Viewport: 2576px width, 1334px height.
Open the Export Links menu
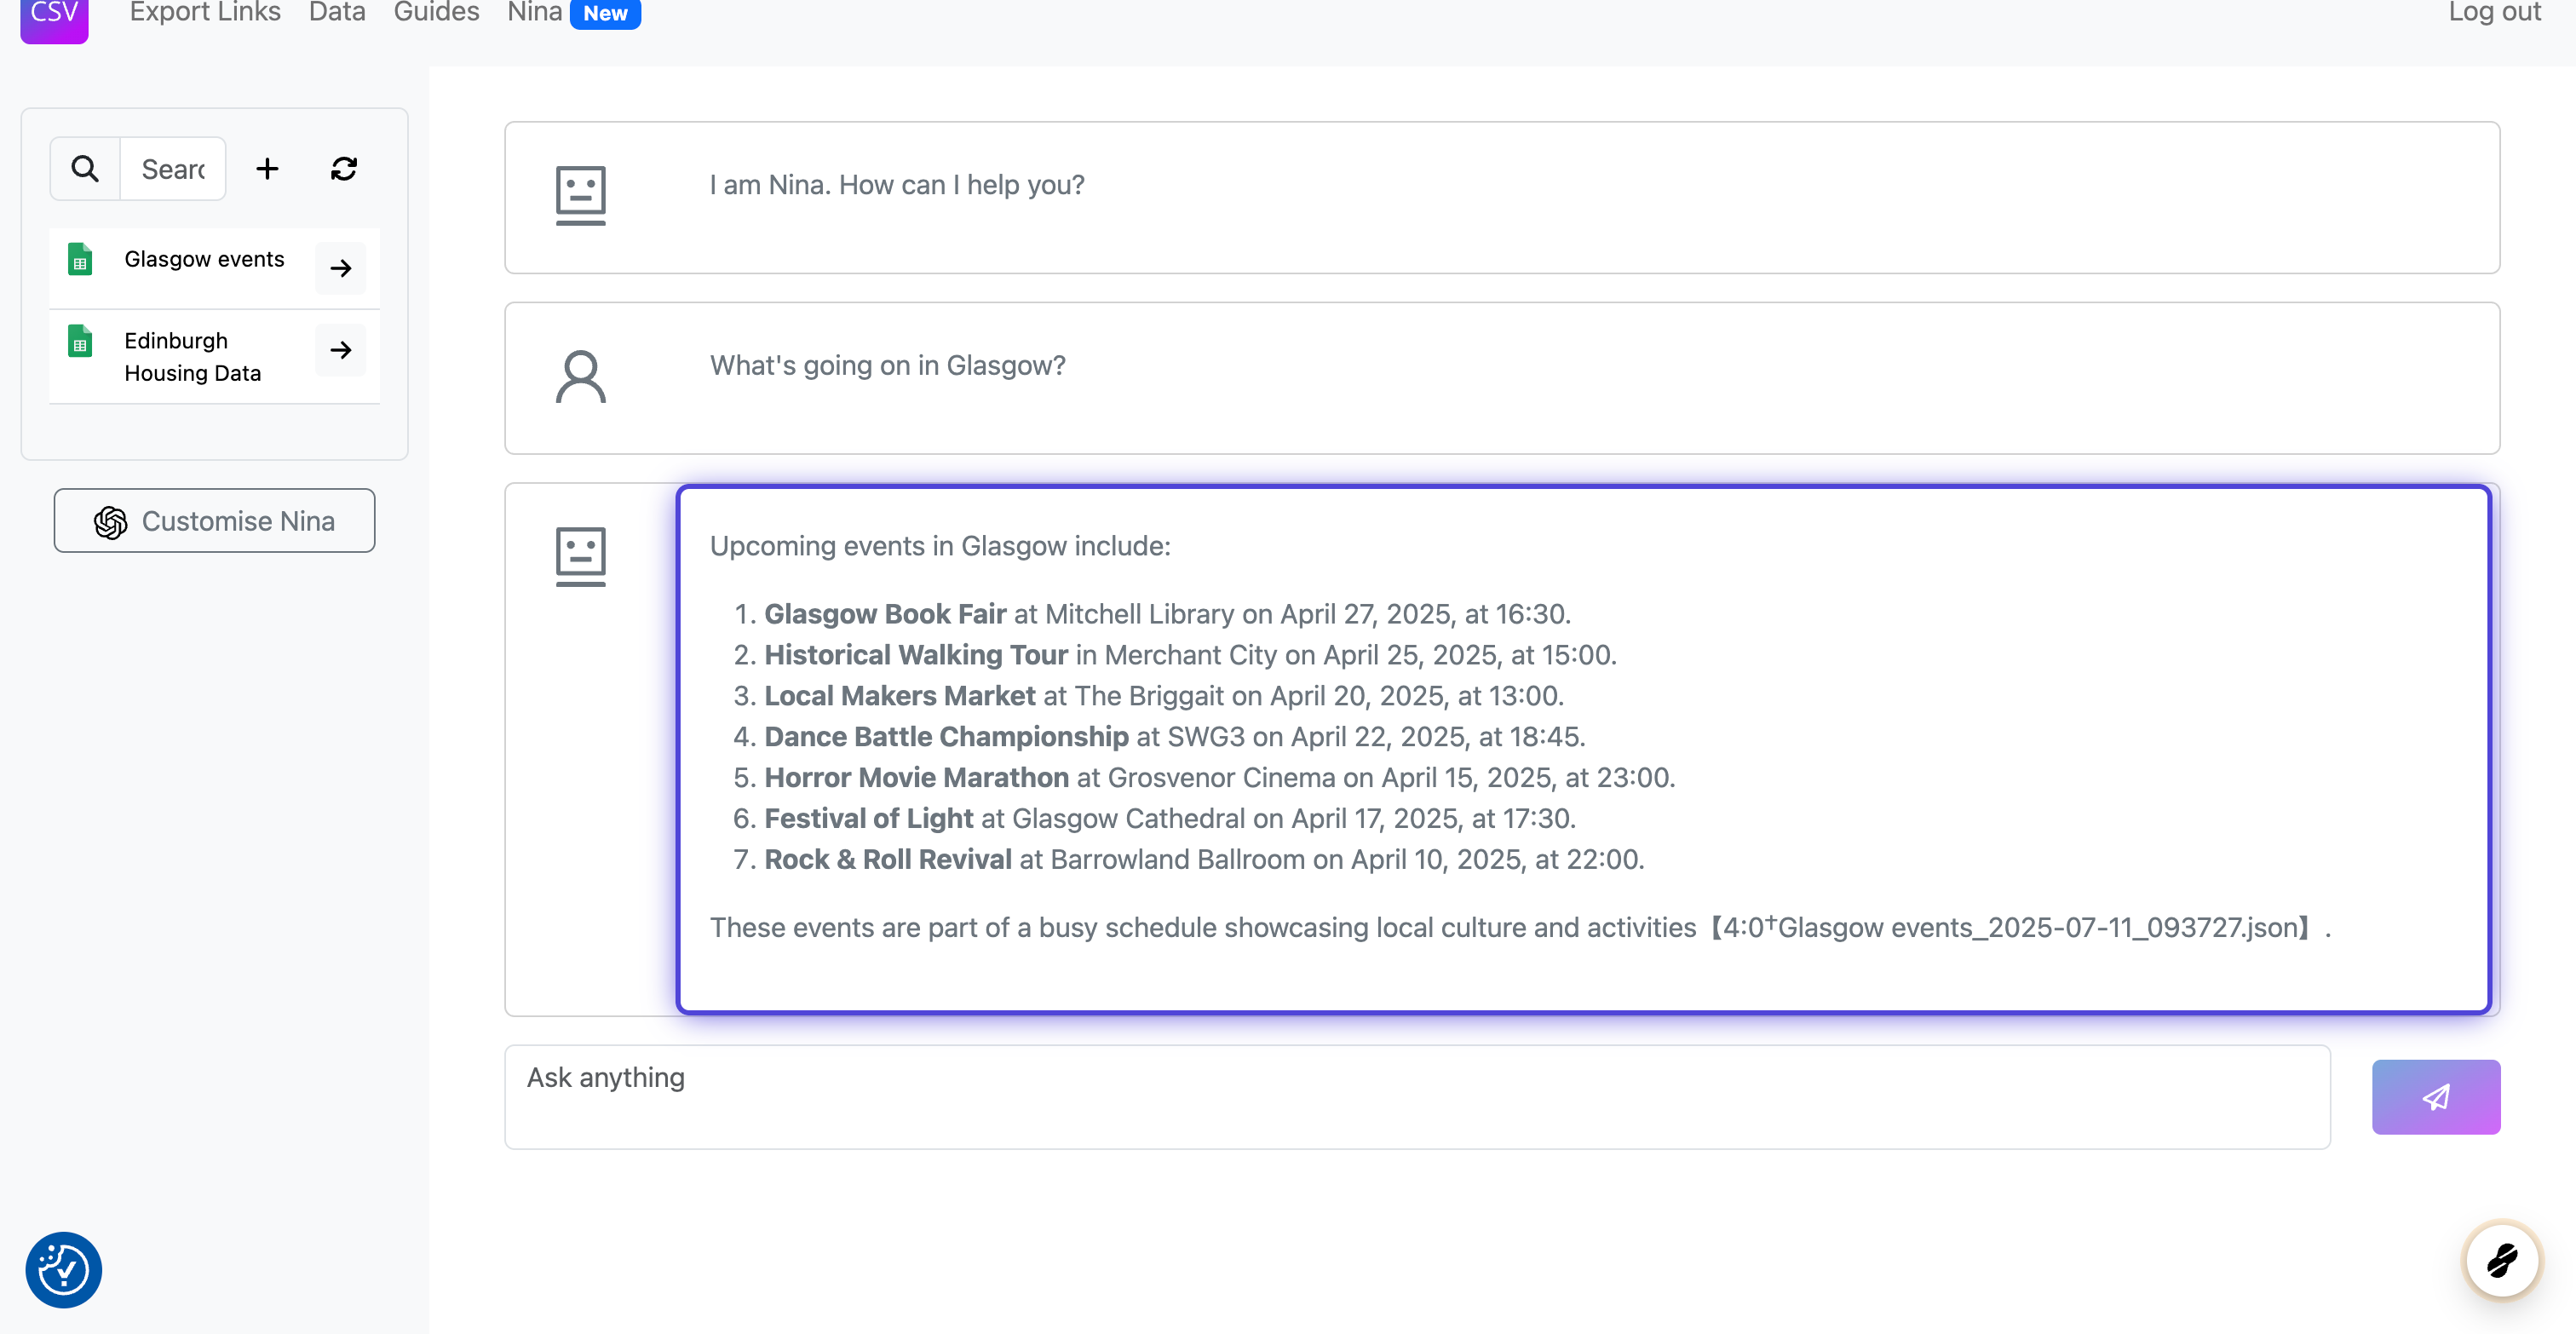204,12
